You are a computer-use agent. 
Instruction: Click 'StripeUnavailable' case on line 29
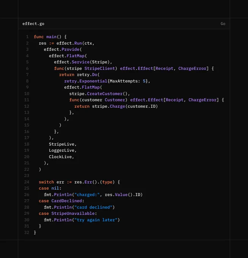[73, 214]
